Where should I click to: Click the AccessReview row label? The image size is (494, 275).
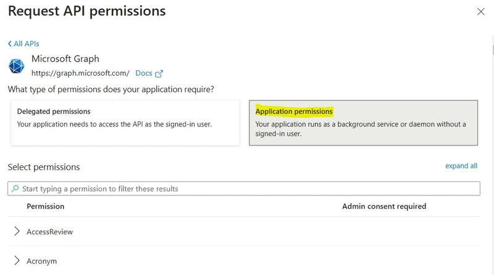click(x=50, y=232)
